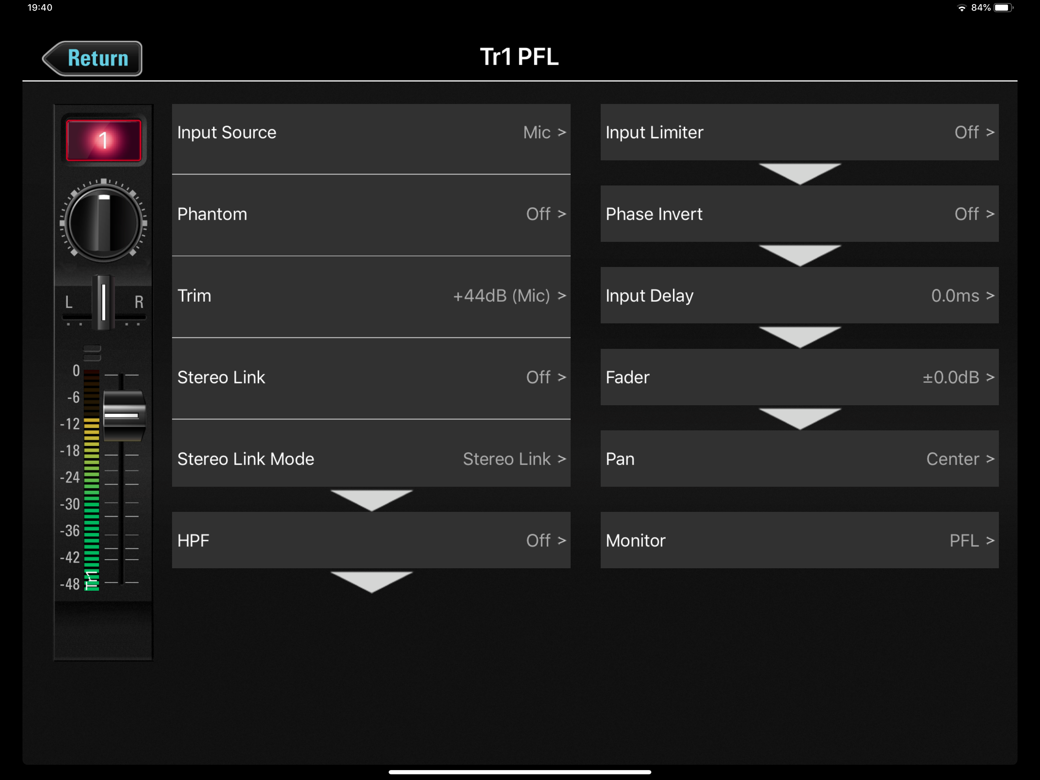Click the Off value in Stereo Link

pos(538,377)
